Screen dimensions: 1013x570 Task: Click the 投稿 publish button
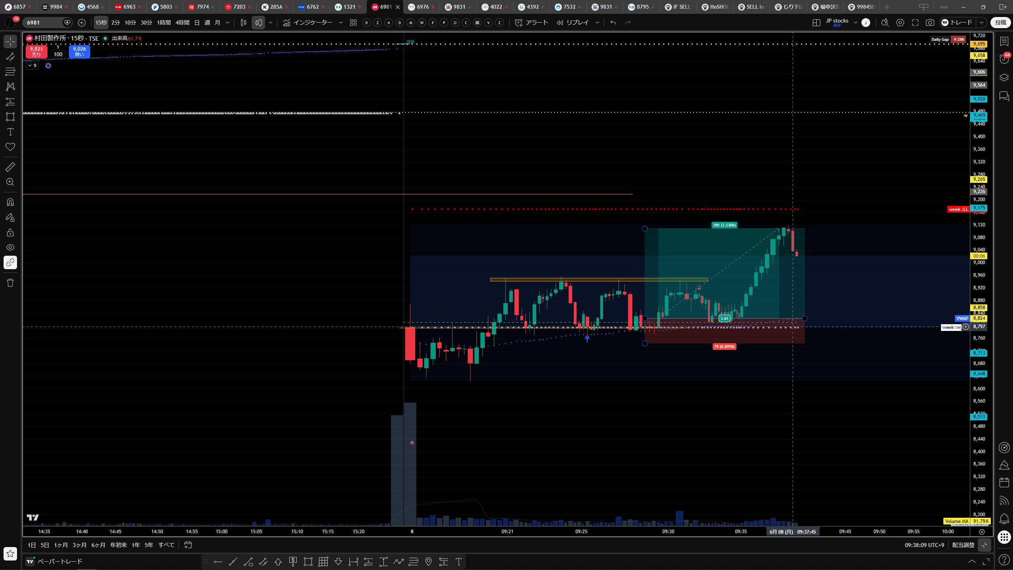[x=1000, y=23]
